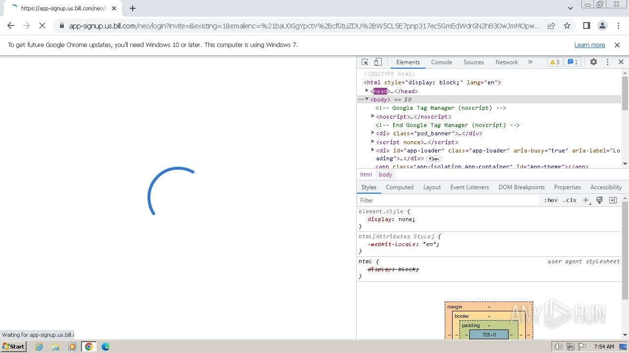Open the Event Listeners tab

[469, 187]
